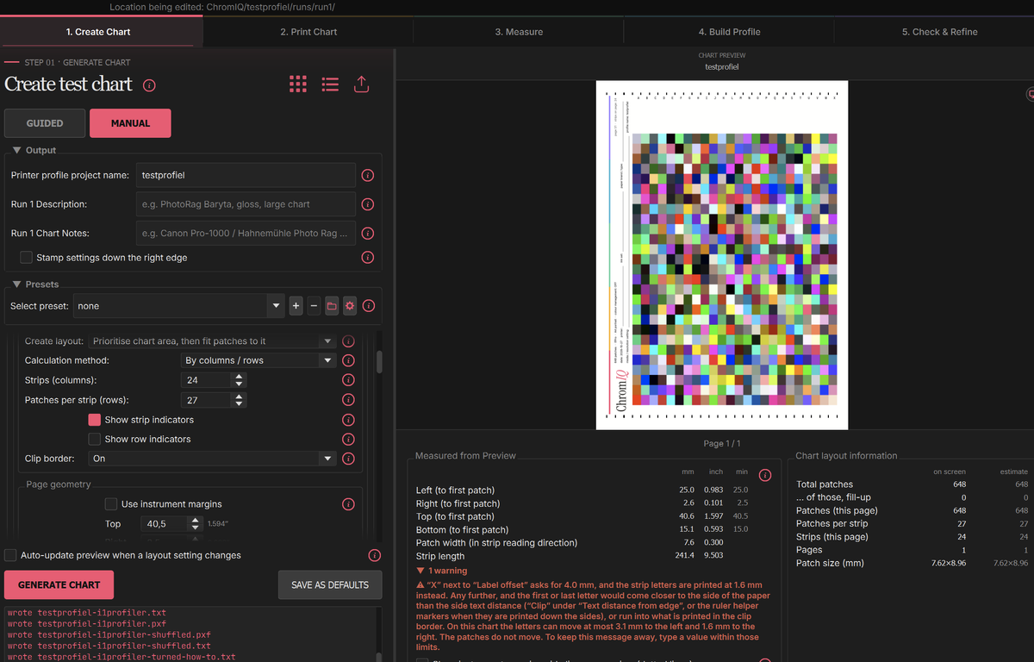Open the Select preset dropdown
The width and height of the screenshot is (1034, 662).
(179, 306)
